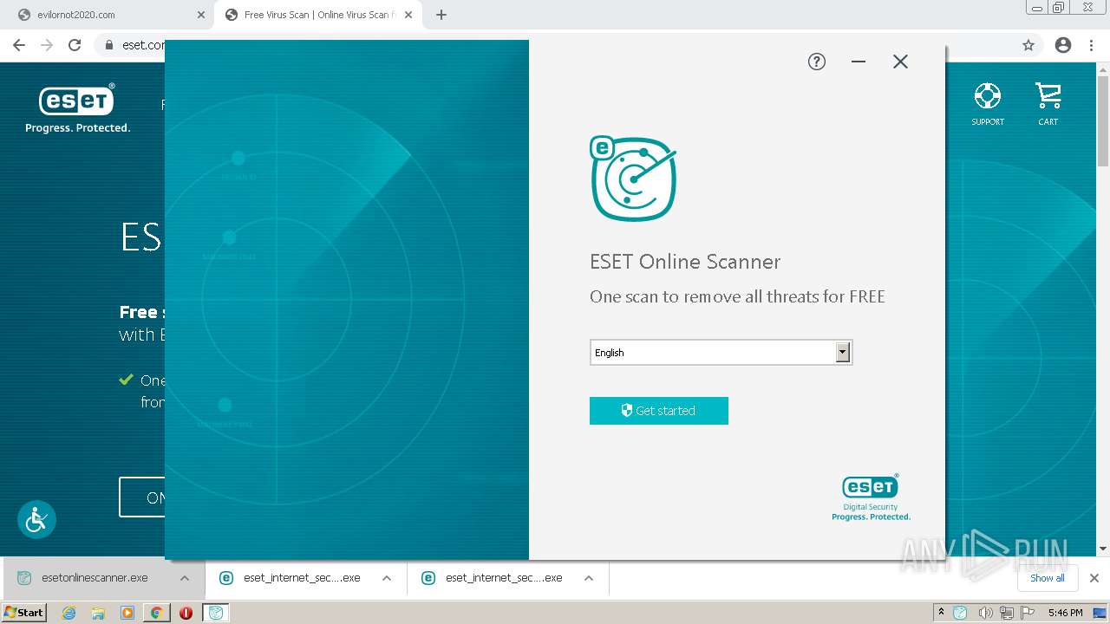The height and width of the screenshot is (624, 1110).
Task: Click the page scrollbar up arrow
Action: (1103, 70)
